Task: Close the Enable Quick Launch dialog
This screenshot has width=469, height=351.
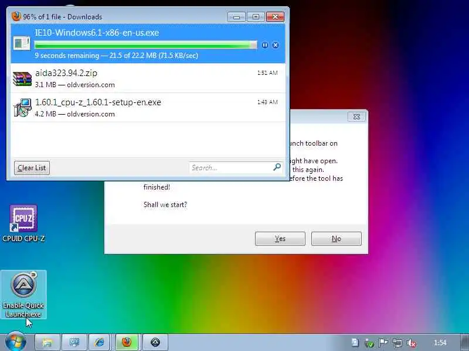Action: pos(356,116)
